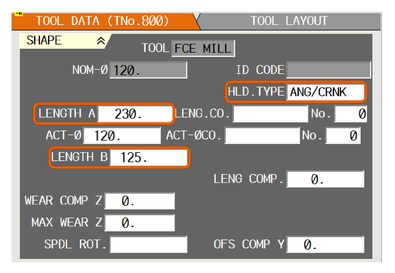
Task: Edit the LENGTH A value 230.
Action: point(134,114)
